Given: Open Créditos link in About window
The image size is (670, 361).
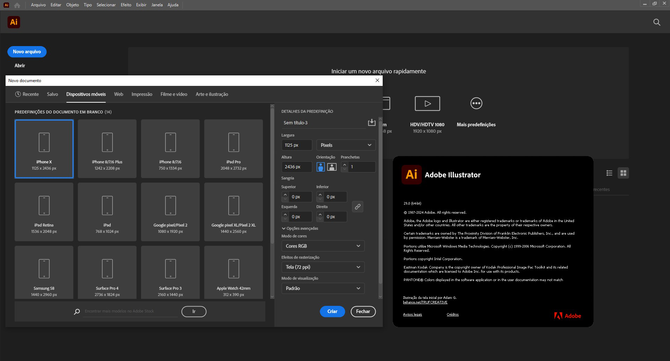Looking at the screenshot, I should [x=452, y=315].
